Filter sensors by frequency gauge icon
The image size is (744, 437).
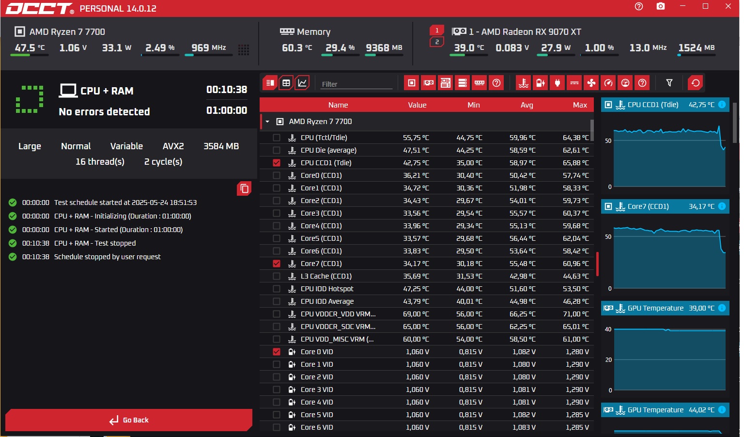coord(608,83)
